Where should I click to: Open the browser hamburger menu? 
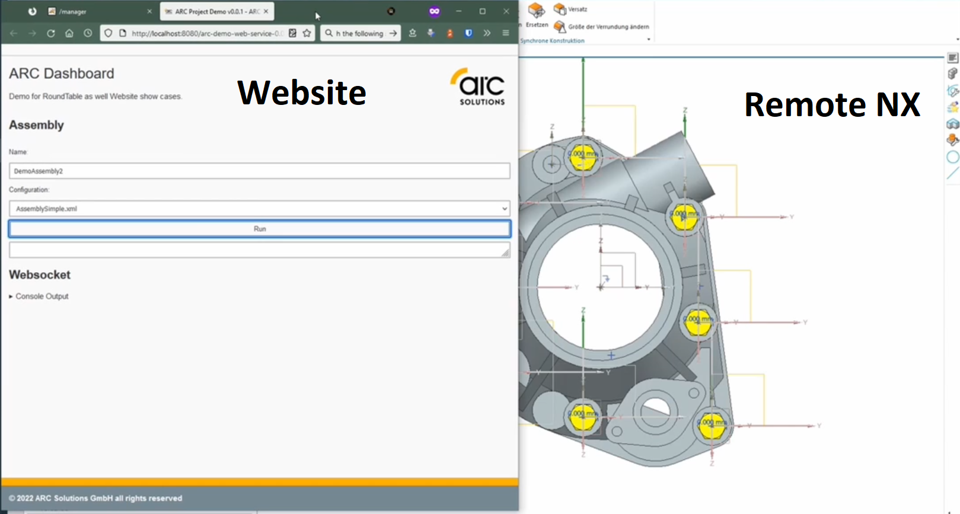click(506, 33)
